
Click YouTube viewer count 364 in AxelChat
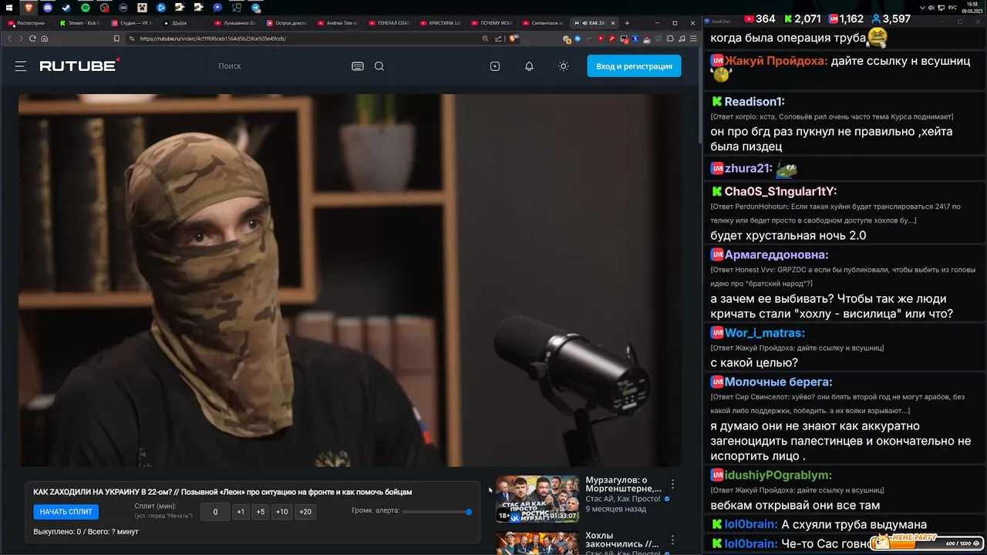click(760, 19)
